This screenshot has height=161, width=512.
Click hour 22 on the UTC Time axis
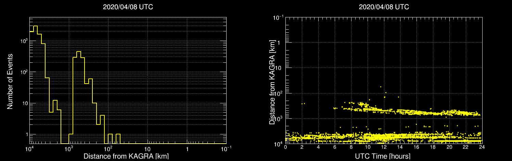[465, 147]
